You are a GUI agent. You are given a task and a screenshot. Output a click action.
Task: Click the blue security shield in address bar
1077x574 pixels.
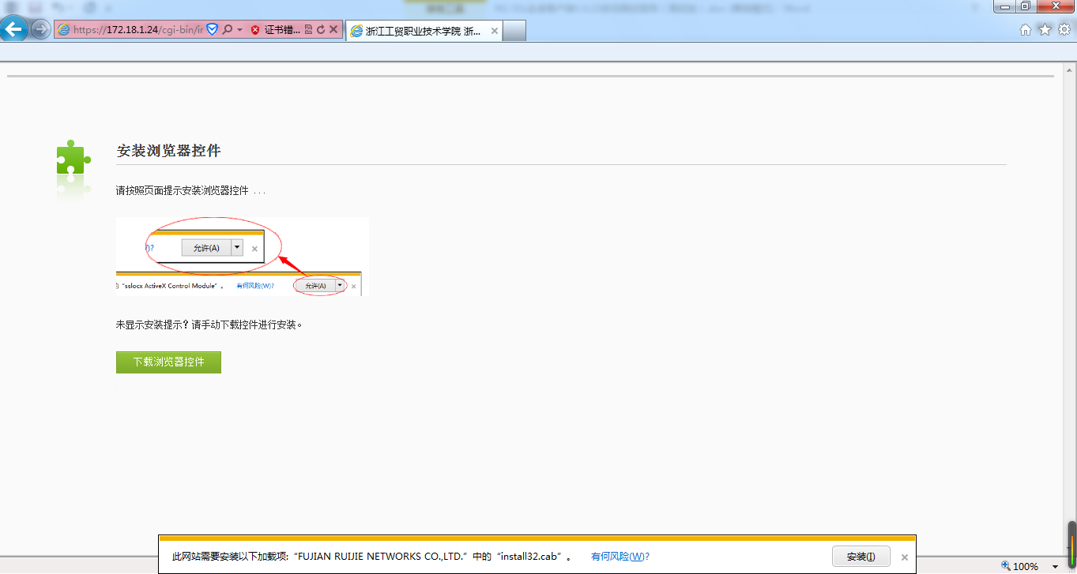pos(212,30)
